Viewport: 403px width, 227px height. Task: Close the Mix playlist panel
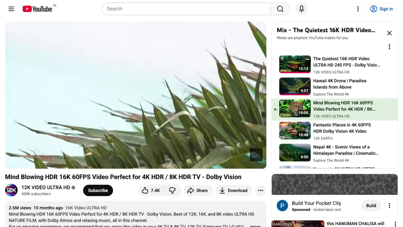pyautogui.click(x=389, y=33)
